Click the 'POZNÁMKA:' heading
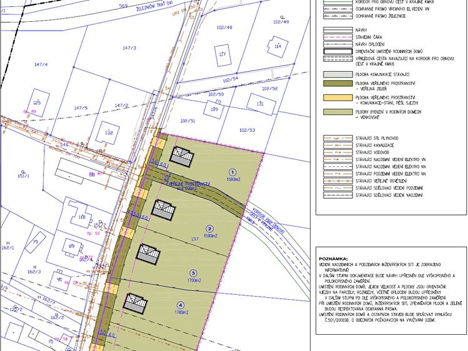The height and width of the screenshot is (351, 468). [x=334, y=259]
